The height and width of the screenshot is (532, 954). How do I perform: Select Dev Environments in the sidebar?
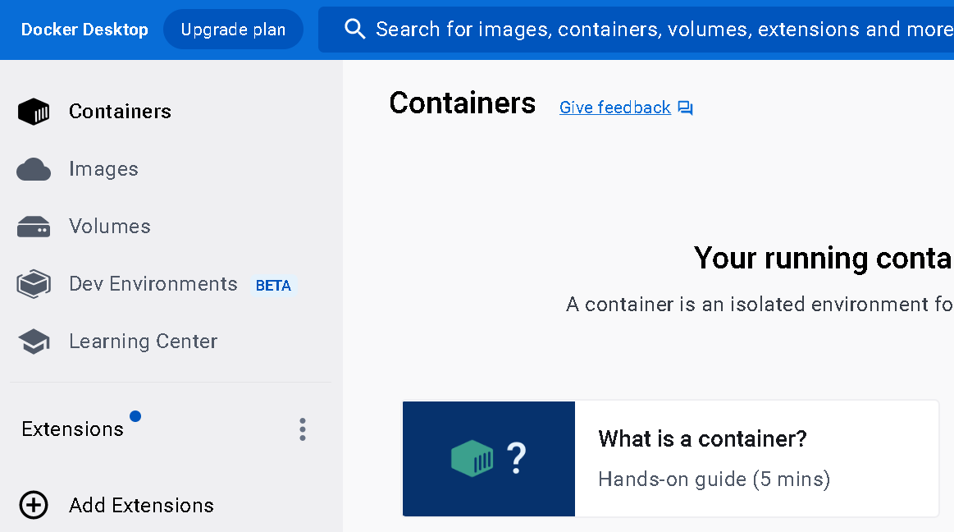[x=153, y=284]
